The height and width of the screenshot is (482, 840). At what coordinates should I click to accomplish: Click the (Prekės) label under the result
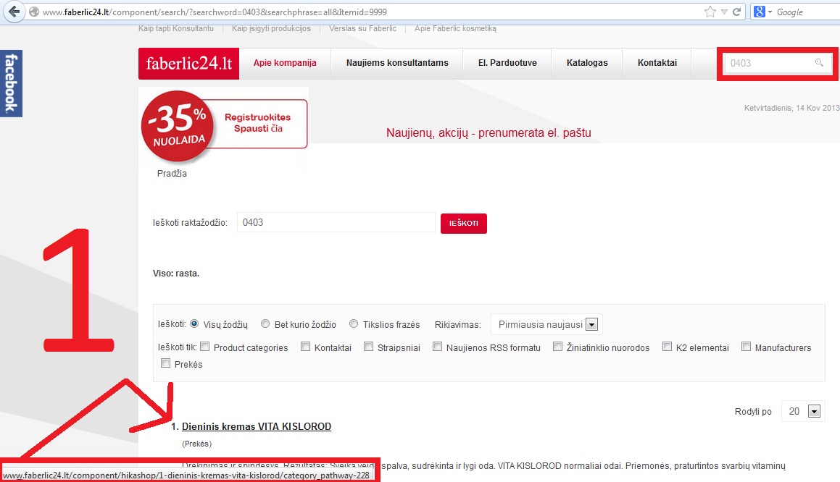pos(196,444)
